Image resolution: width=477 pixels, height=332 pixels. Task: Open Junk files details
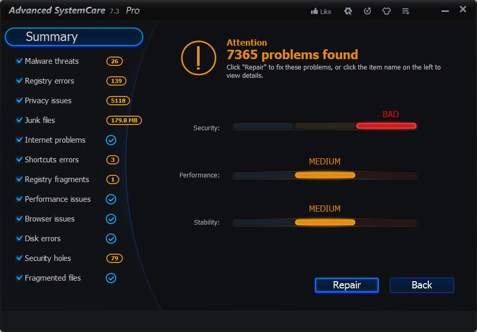point(40,120)
